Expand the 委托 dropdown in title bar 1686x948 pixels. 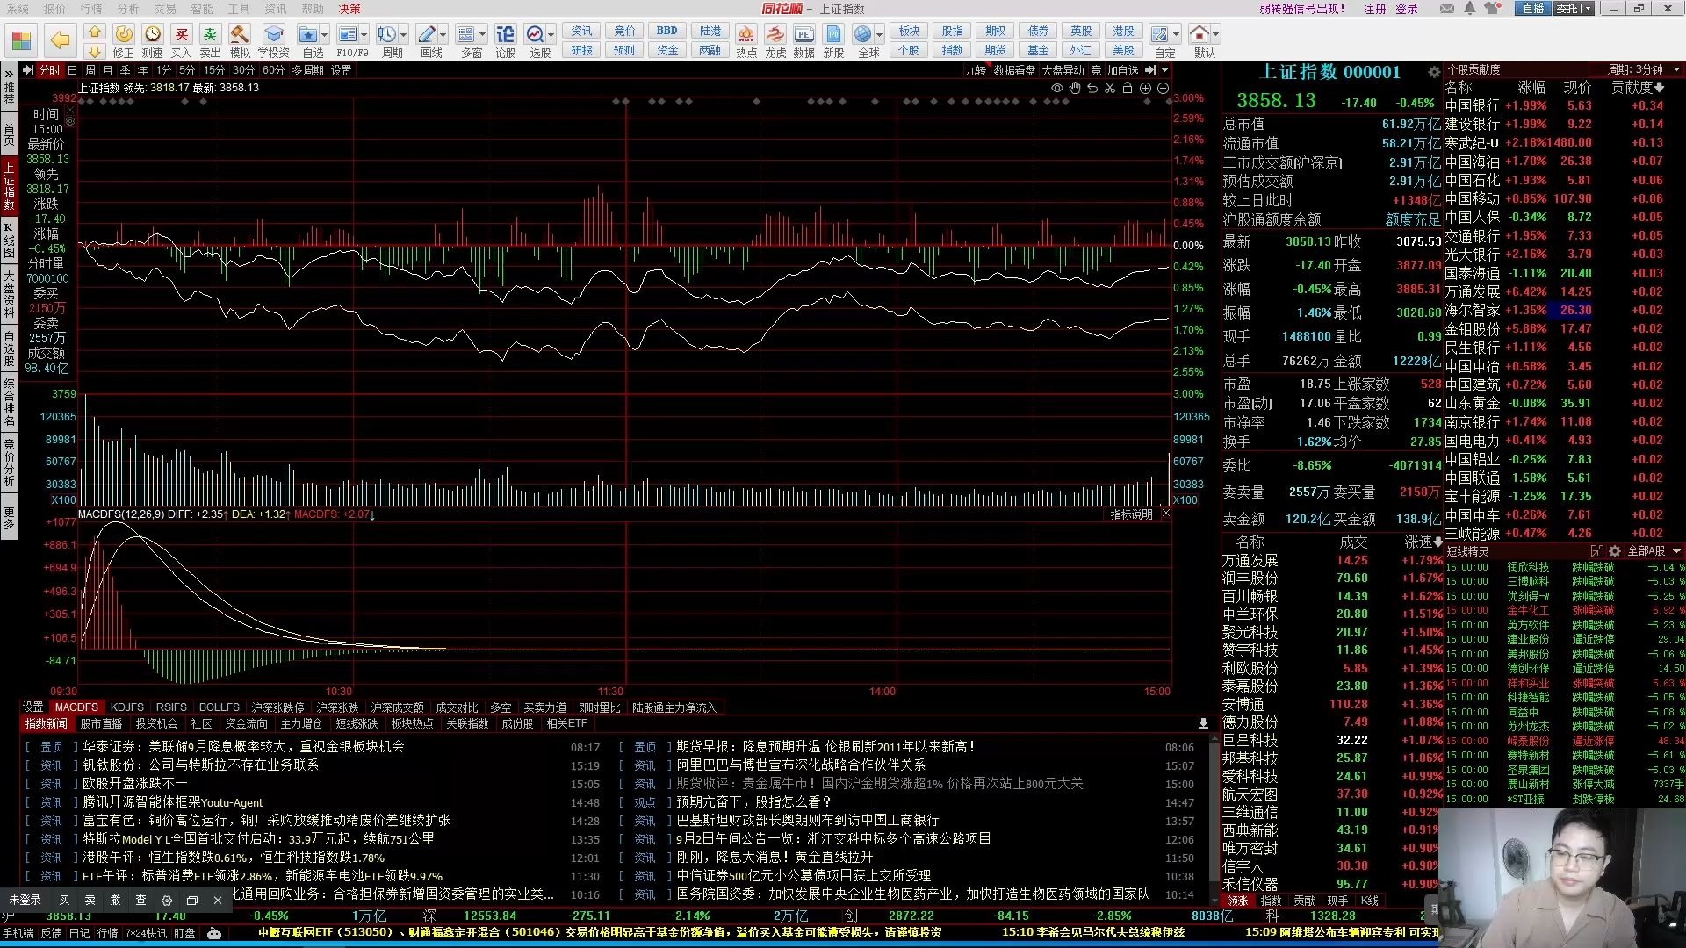tap(1588, 9)
